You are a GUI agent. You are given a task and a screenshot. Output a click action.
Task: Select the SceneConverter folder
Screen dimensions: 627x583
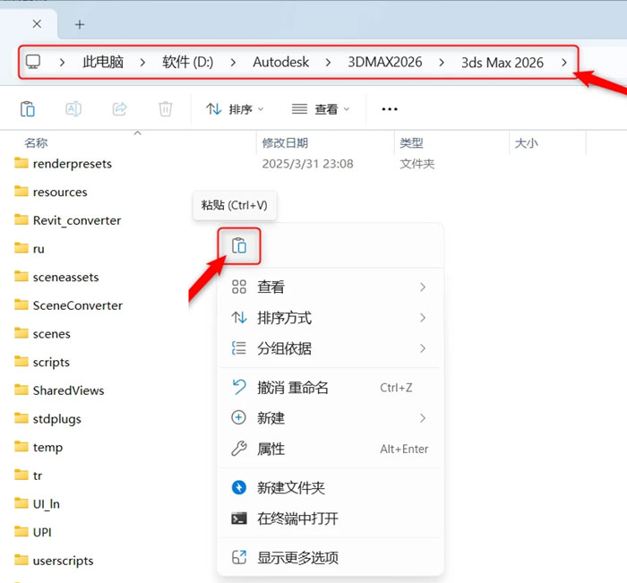[x=68, y=305]
